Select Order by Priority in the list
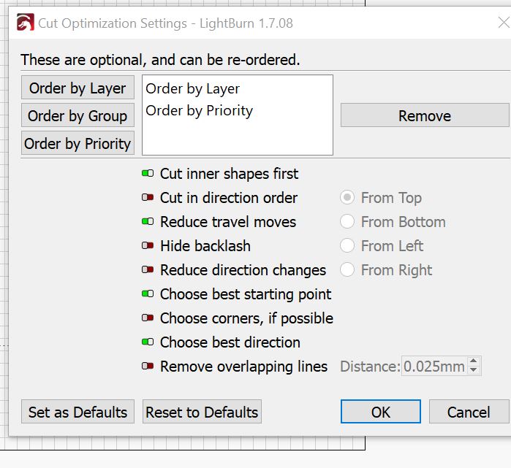 click(x=199, y=111)
